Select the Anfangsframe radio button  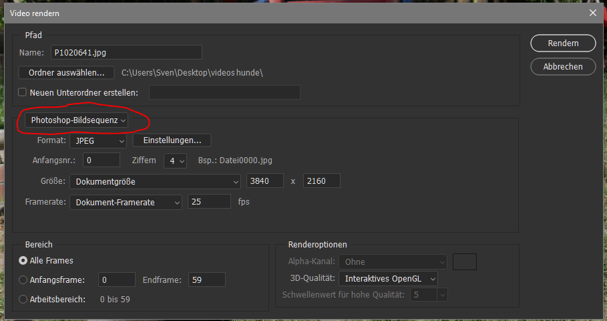[23, 280]
